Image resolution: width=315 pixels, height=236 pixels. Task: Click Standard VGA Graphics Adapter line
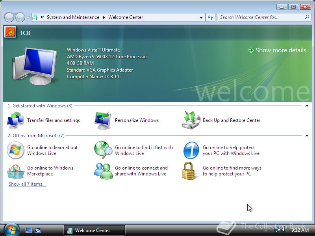coord(100,70)
